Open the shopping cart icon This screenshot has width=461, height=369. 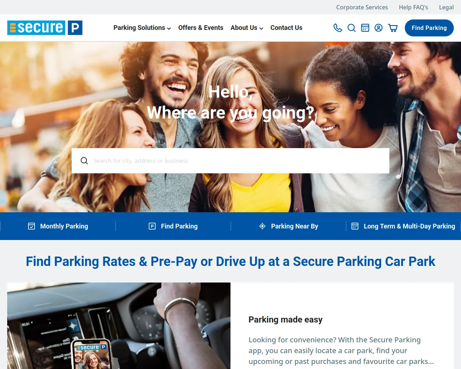pyautogui.click(x=393, y=28)
